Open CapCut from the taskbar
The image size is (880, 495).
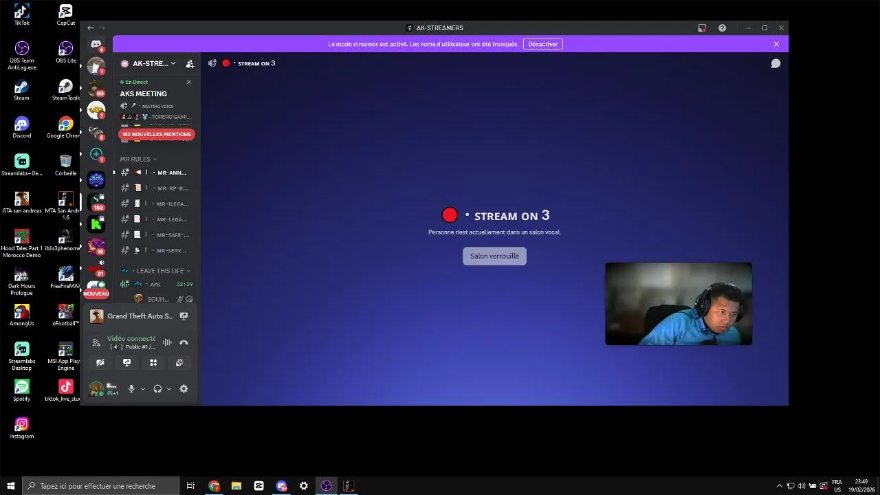pos(259,485)
